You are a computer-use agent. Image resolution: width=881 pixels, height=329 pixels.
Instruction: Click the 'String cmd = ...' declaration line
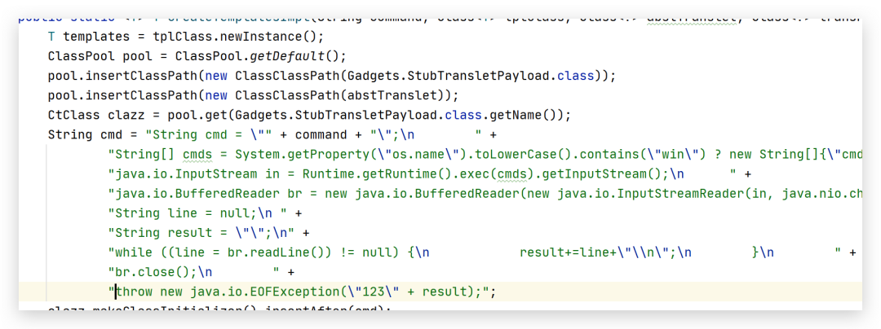273,135
